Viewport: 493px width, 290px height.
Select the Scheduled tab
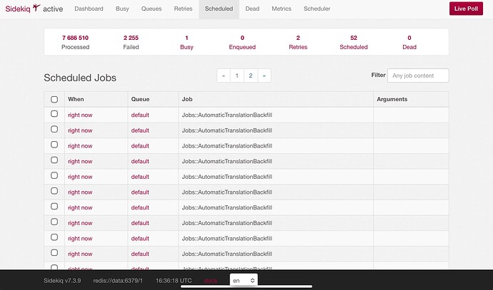[219, 9]
